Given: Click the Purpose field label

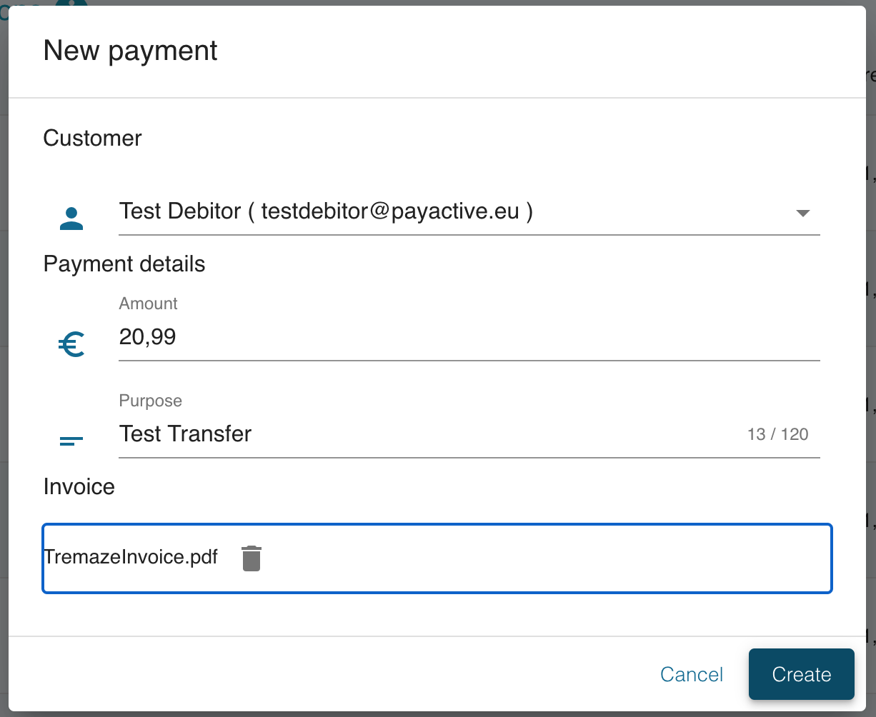Looking at the screenshot, I should tap(150, 401).
